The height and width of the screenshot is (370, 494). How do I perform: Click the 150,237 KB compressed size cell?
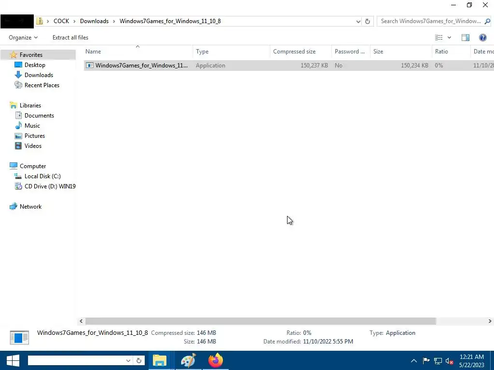[x=314, y=66]
